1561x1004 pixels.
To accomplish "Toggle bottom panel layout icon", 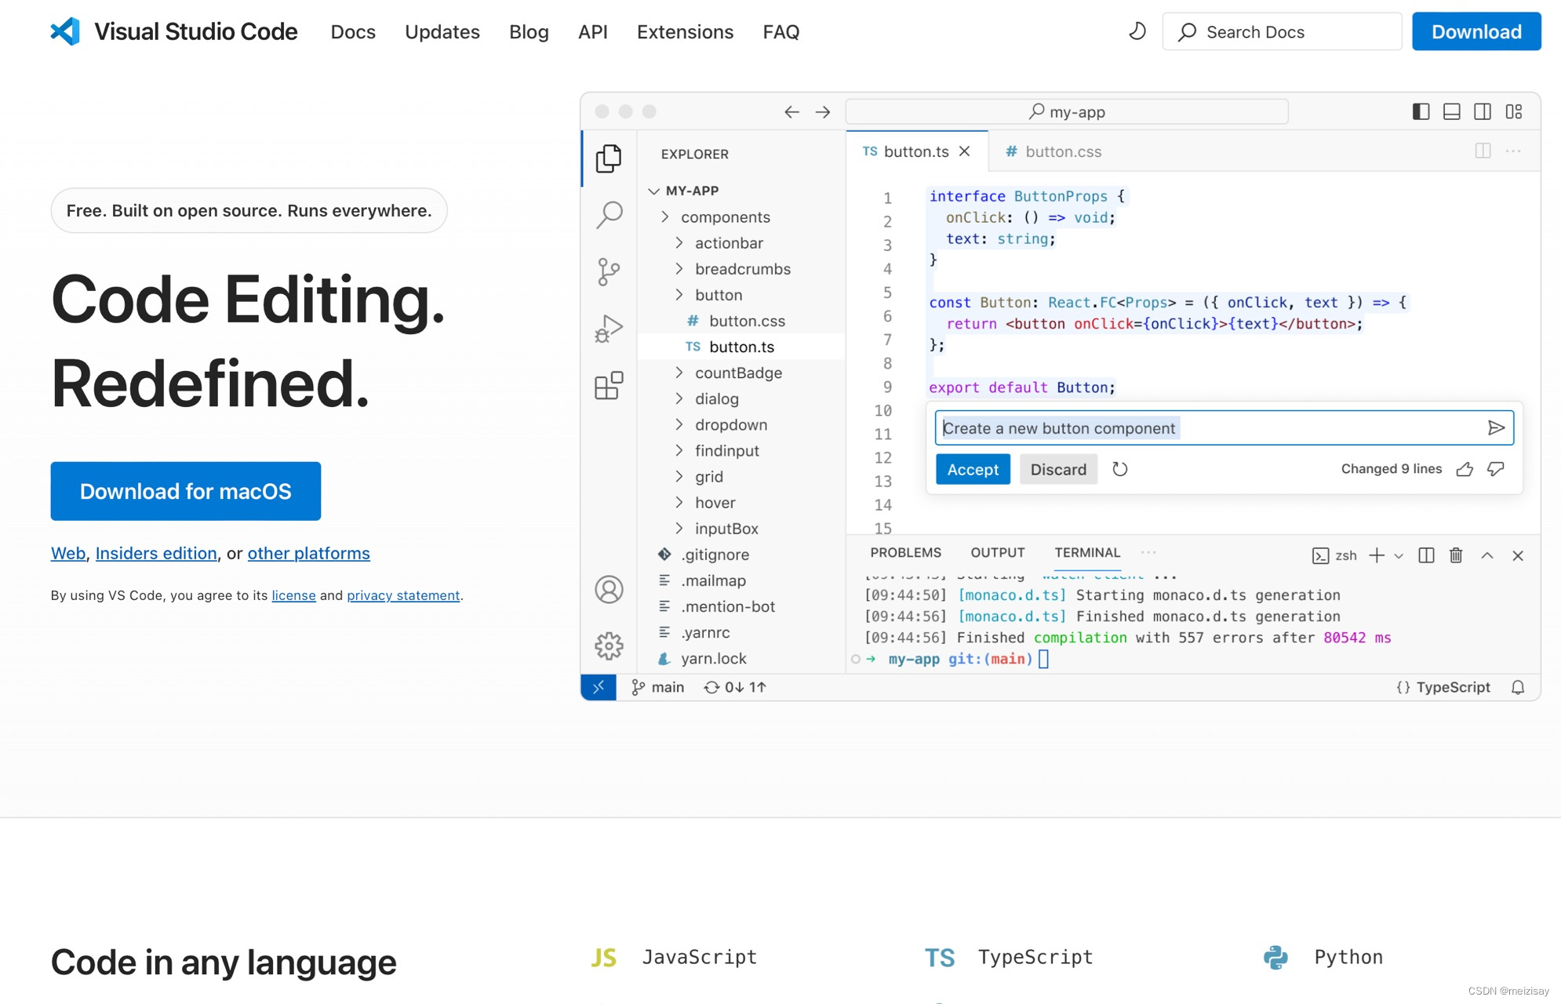I will click(x=1451, y=111).
